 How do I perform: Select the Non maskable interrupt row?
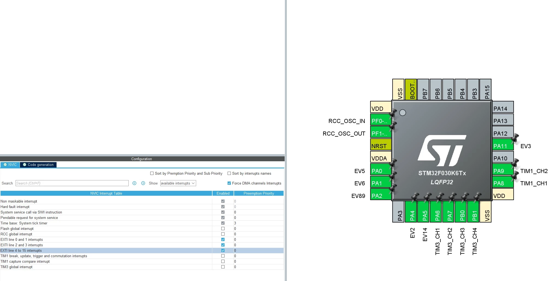click(142, 201)
